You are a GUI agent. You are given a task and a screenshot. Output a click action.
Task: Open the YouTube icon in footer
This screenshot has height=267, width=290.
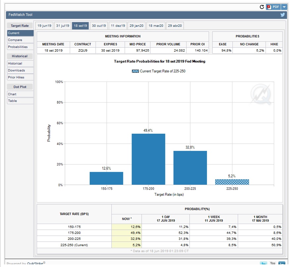272,264
